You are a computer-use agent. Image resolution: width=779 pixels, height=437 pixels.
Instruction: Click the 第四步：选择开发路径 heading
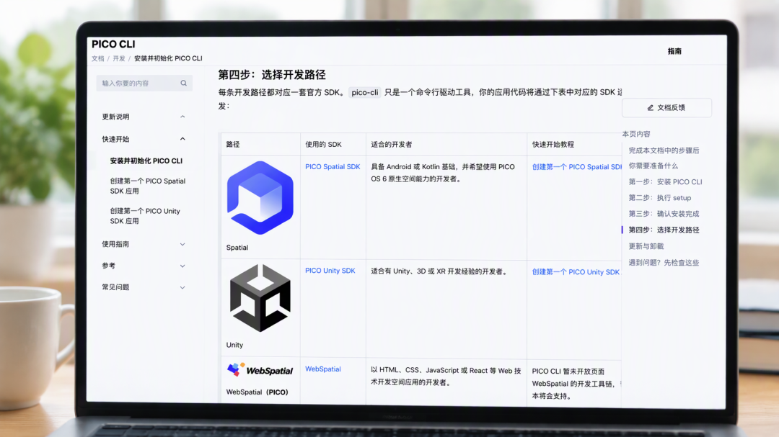[272, 75]
